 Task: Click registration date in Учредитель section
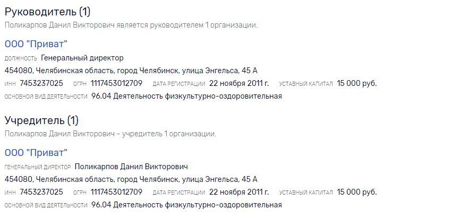(x=239, y=192)
